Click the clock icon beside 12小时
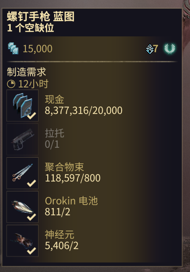190x272 pixels. [11, 84]
